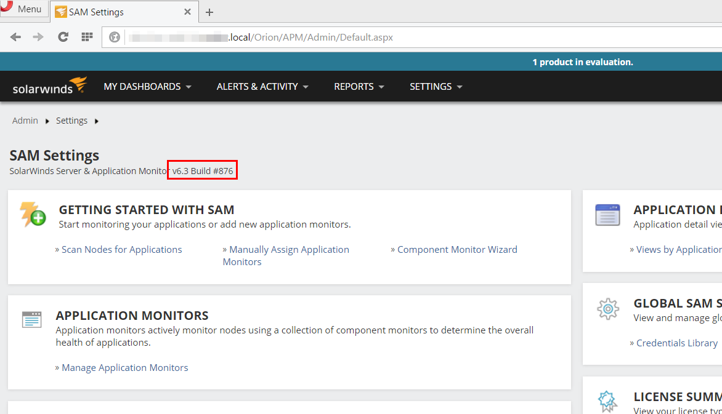The width and height of the screenshot is (722, 414).
Task: Click the site info globe icon
Action: tap(115, 38)
